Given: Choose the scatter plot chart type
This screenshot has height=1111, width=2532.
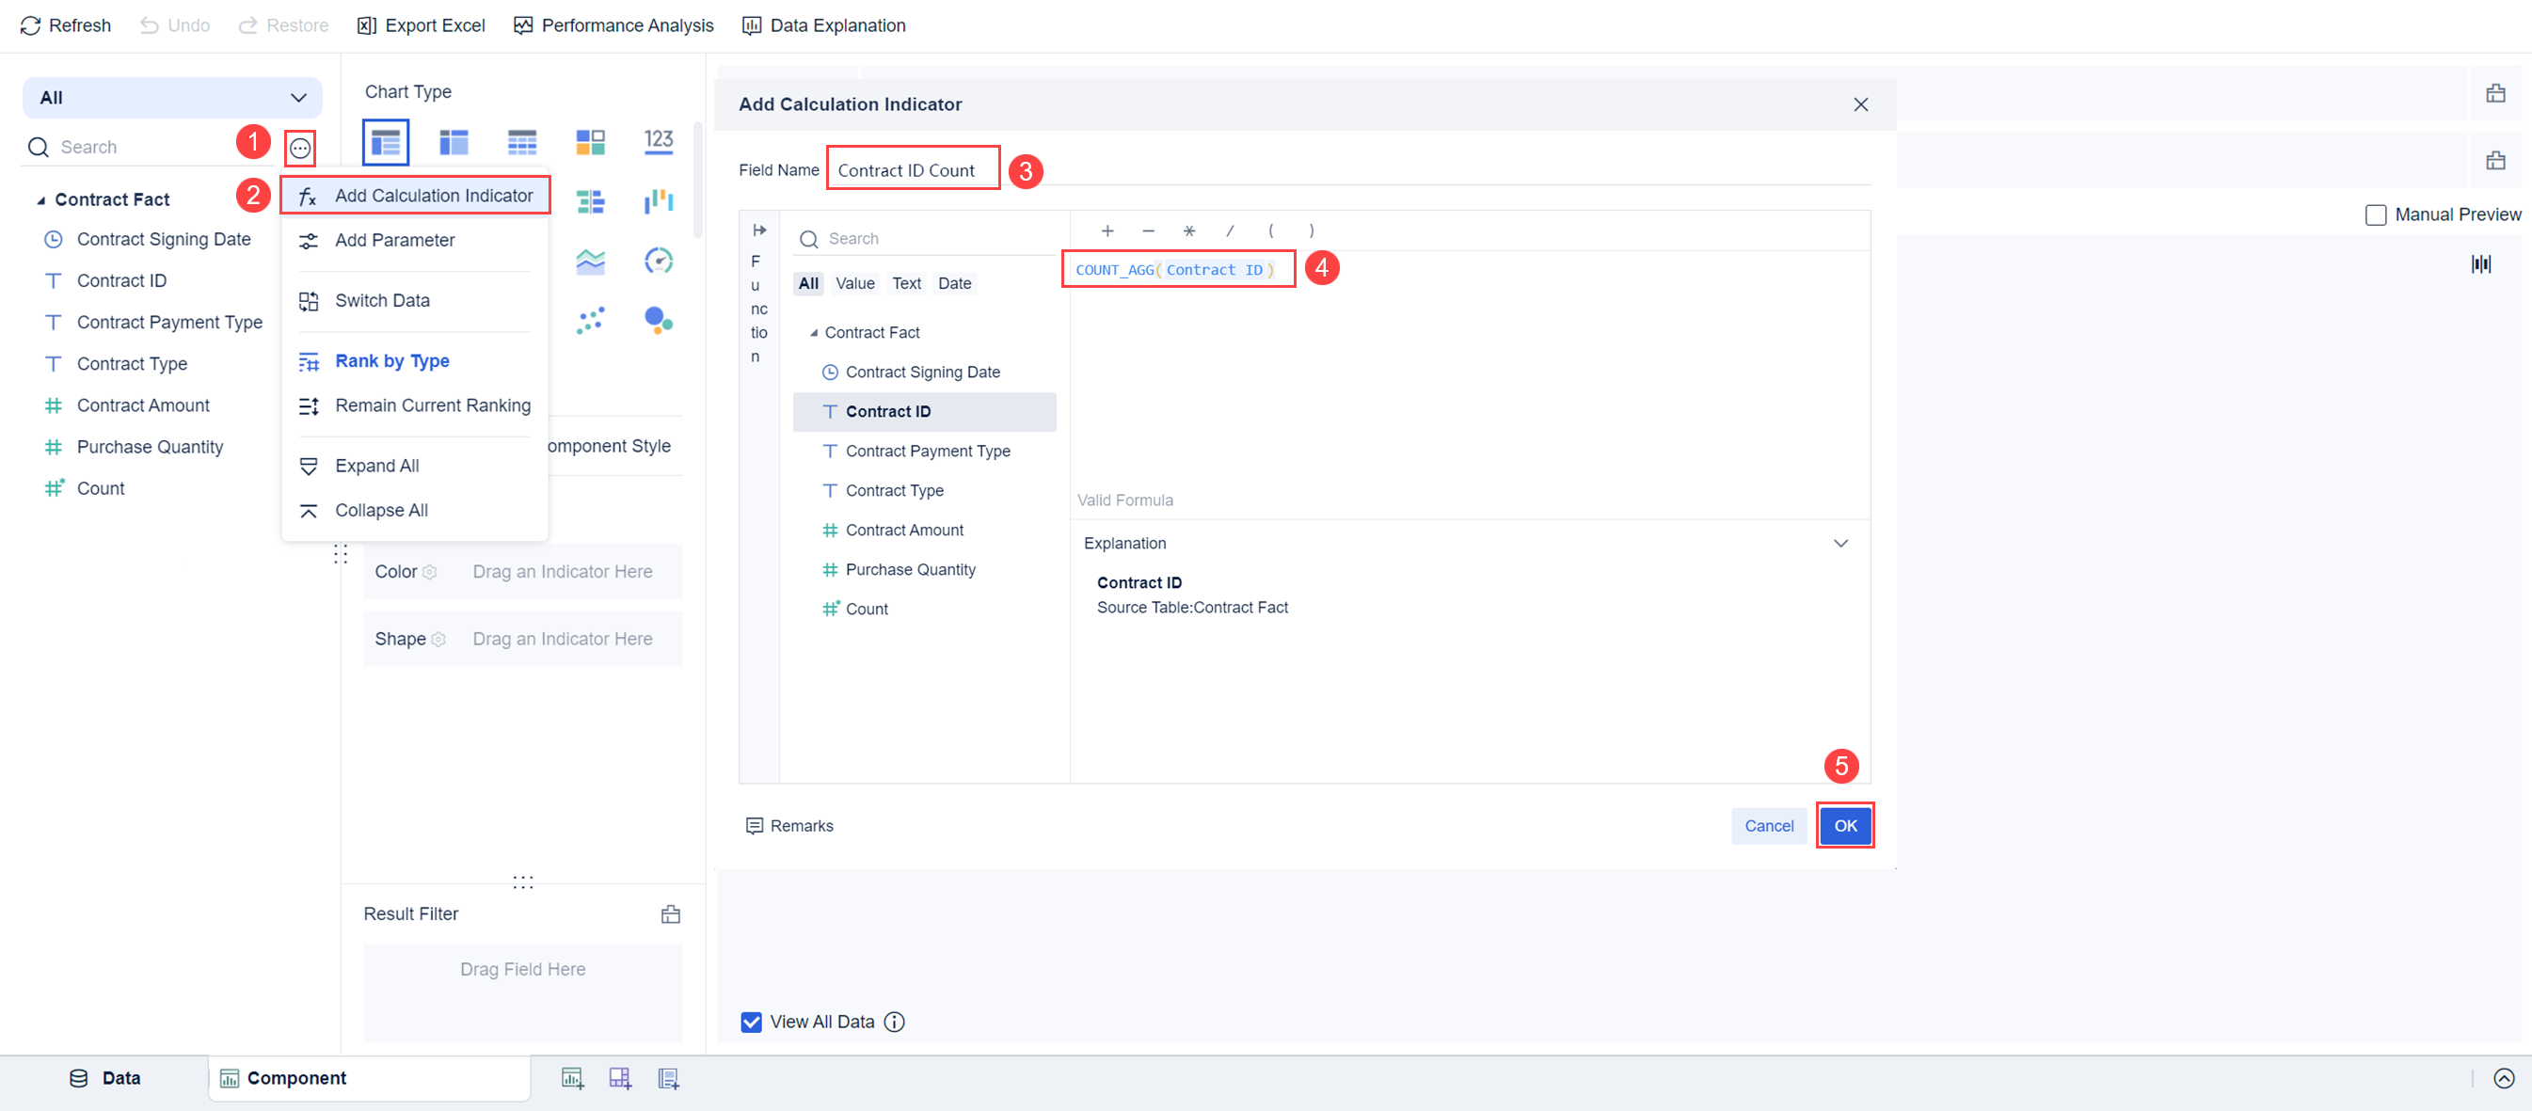Looking at the screenshot, I should coord(591,319).
